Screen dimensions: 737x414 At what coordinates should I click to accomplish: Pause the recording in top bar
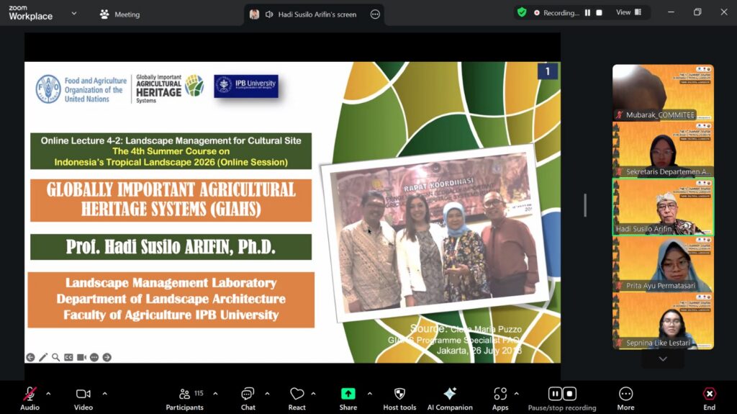587,13
